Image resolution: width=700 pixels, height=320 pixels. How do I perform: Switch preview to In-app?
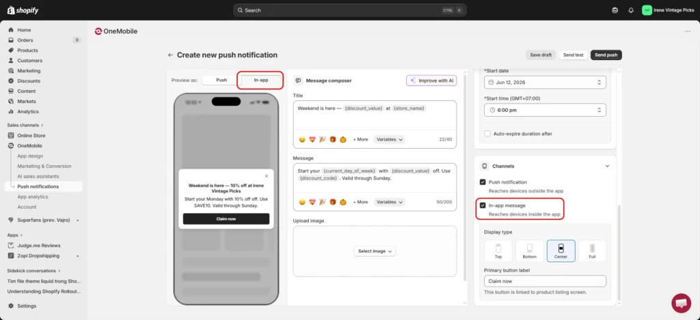pos(261,81)
